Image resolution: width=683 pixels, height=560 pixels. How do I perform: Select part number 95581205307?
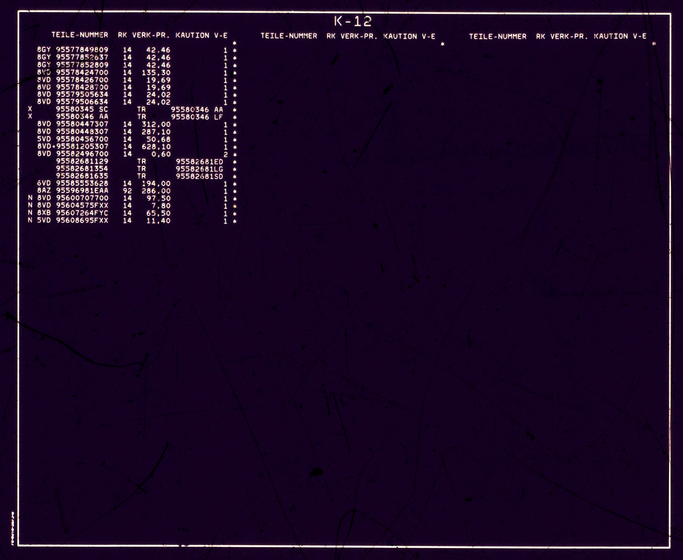pos(82,147)
